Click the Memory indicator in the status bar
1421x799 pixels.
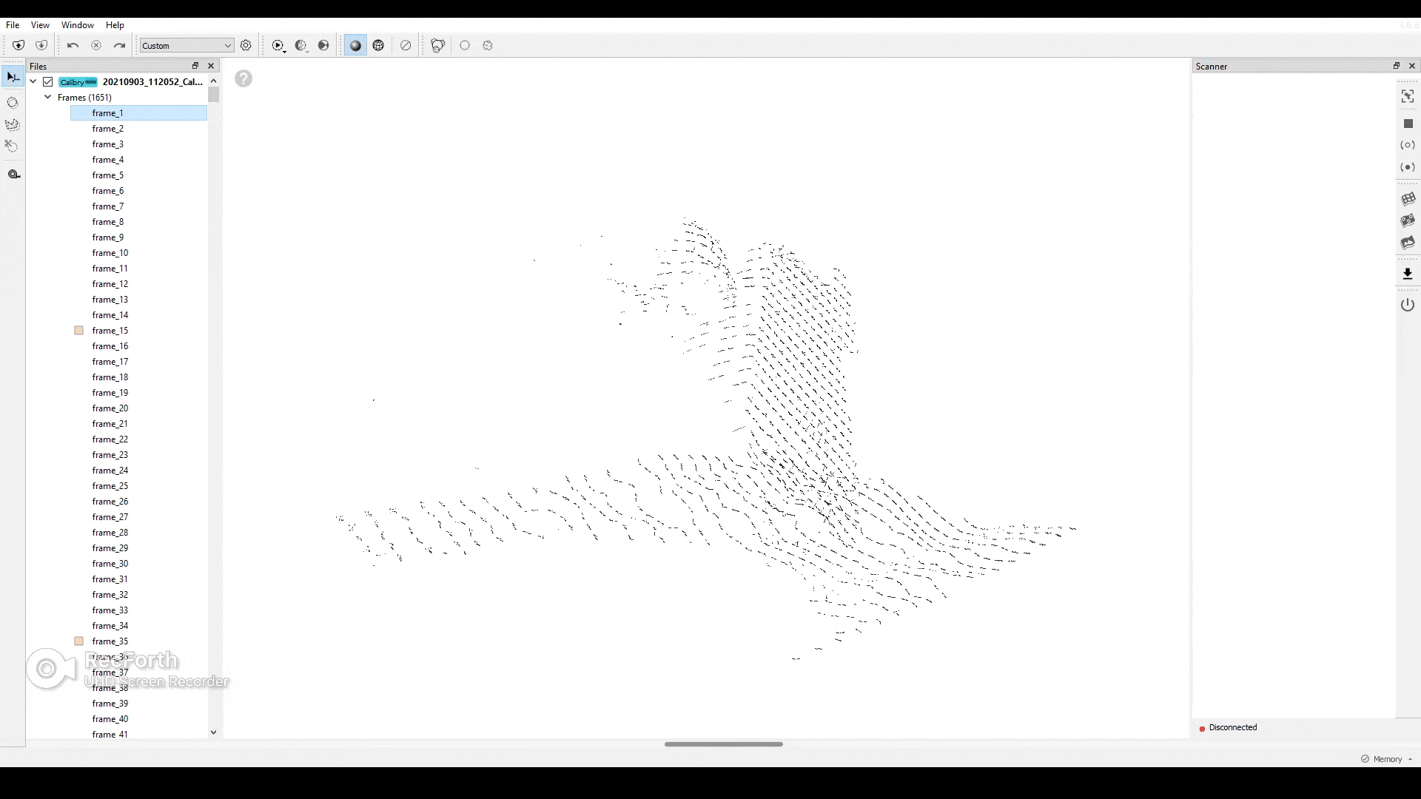(1386, 758)
